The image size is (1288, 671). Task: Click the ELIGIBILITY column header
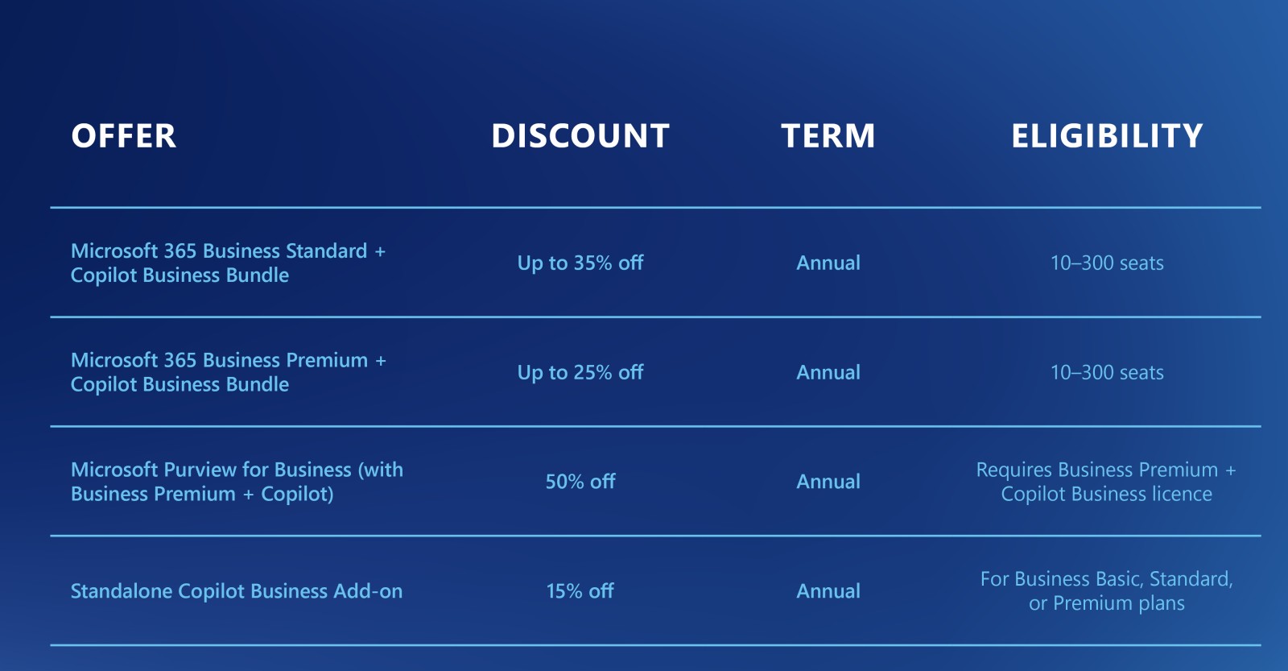(1107, 136)
